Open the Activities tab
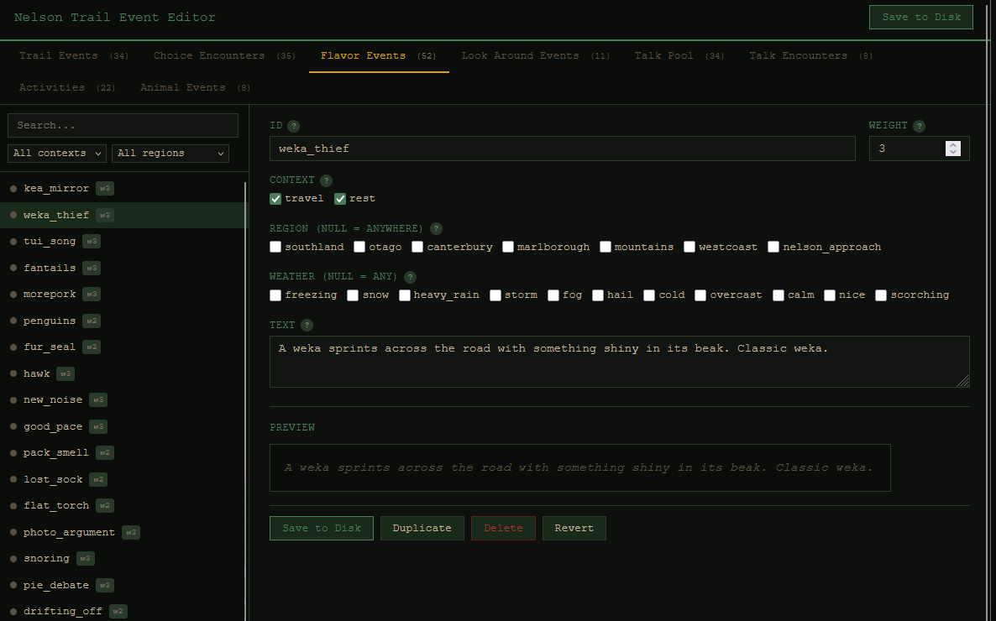Image resolution: width=996 pixels, height=621 pixels. [x=67, y=87]
